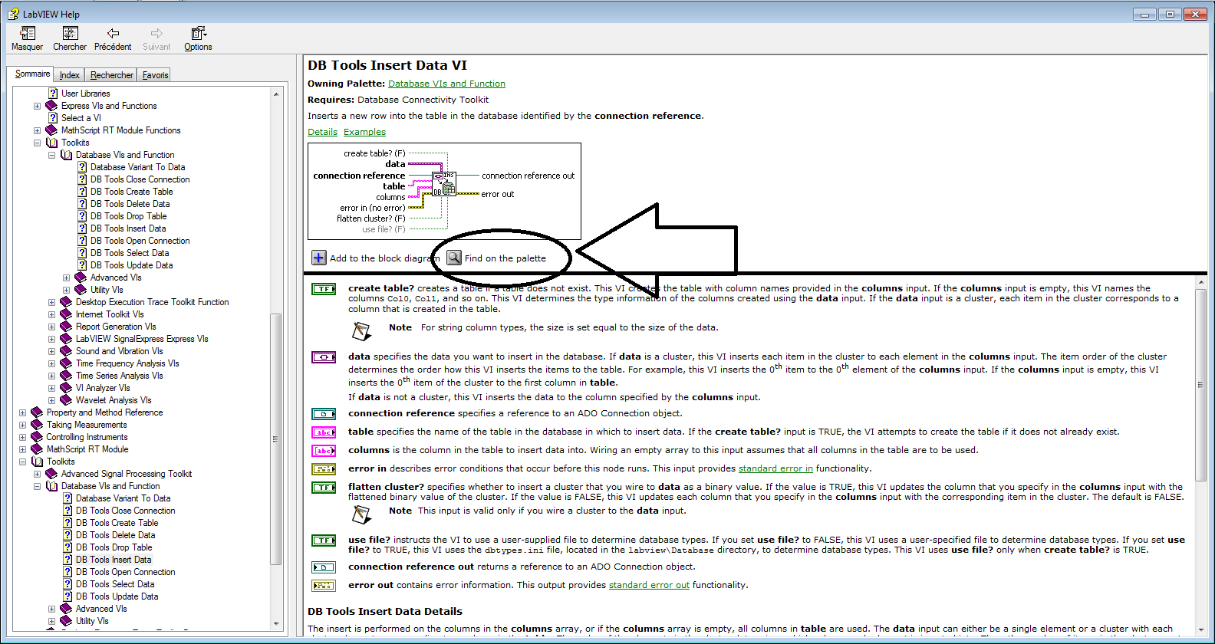Open the Owning Palette Database VIs link
This screenshot has width=1215, height=644.
[x=446, y=84]
